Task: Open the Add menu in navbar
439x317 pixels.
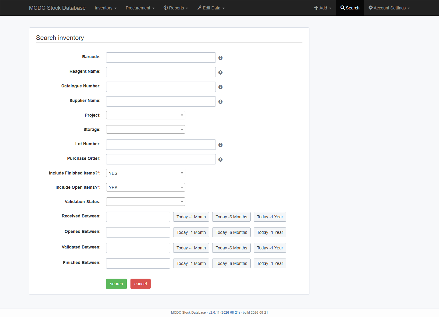Action: [x=323, y=8]
